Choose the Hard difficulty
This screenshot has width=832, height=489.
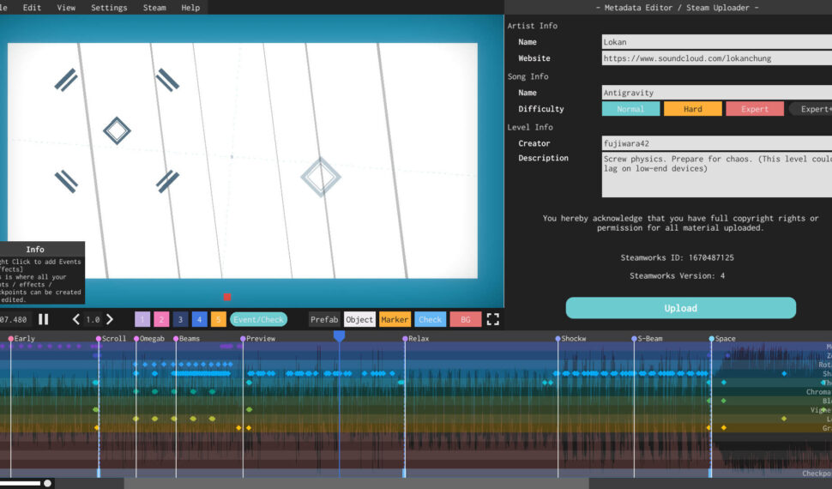pos(692,109)
